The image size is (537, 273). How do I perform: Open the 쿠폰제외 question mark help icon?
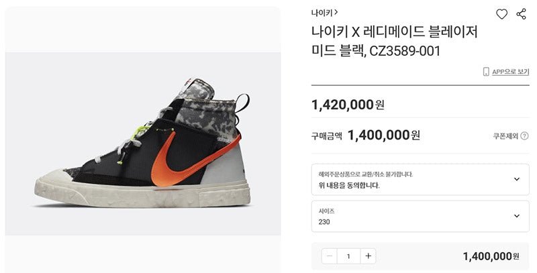pos(524,135)
